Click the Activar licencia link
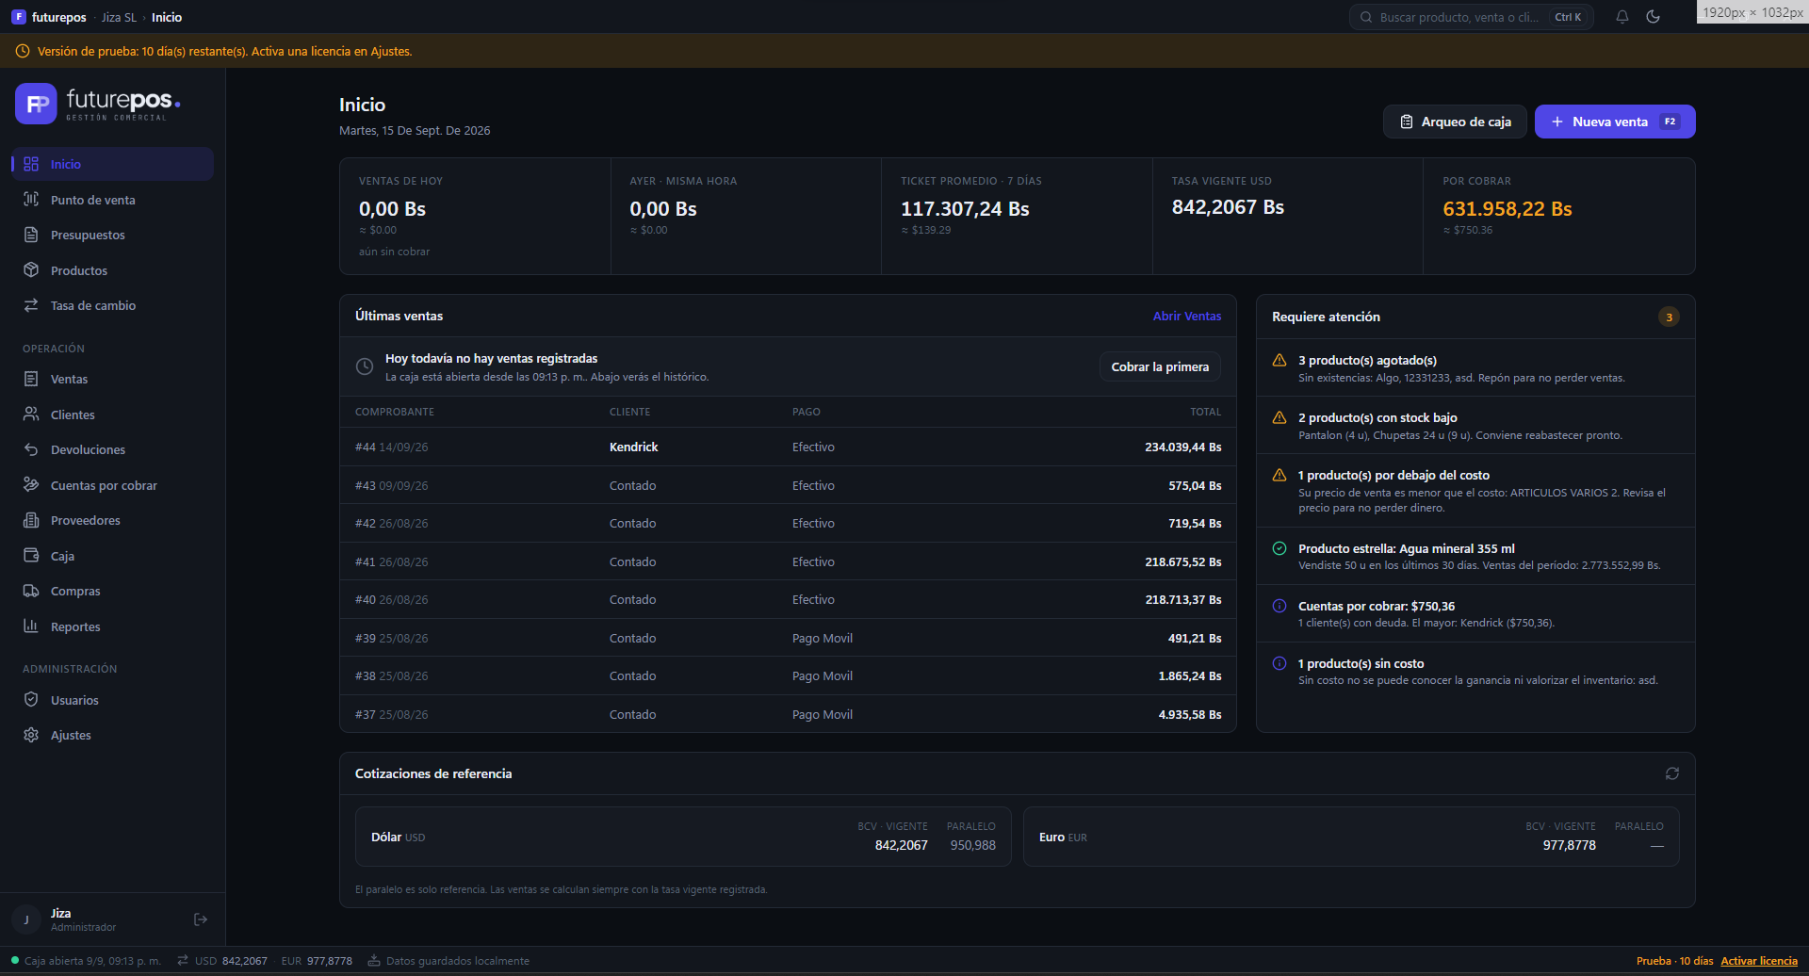This screenshot has height=976, width=1809. 1759,961
